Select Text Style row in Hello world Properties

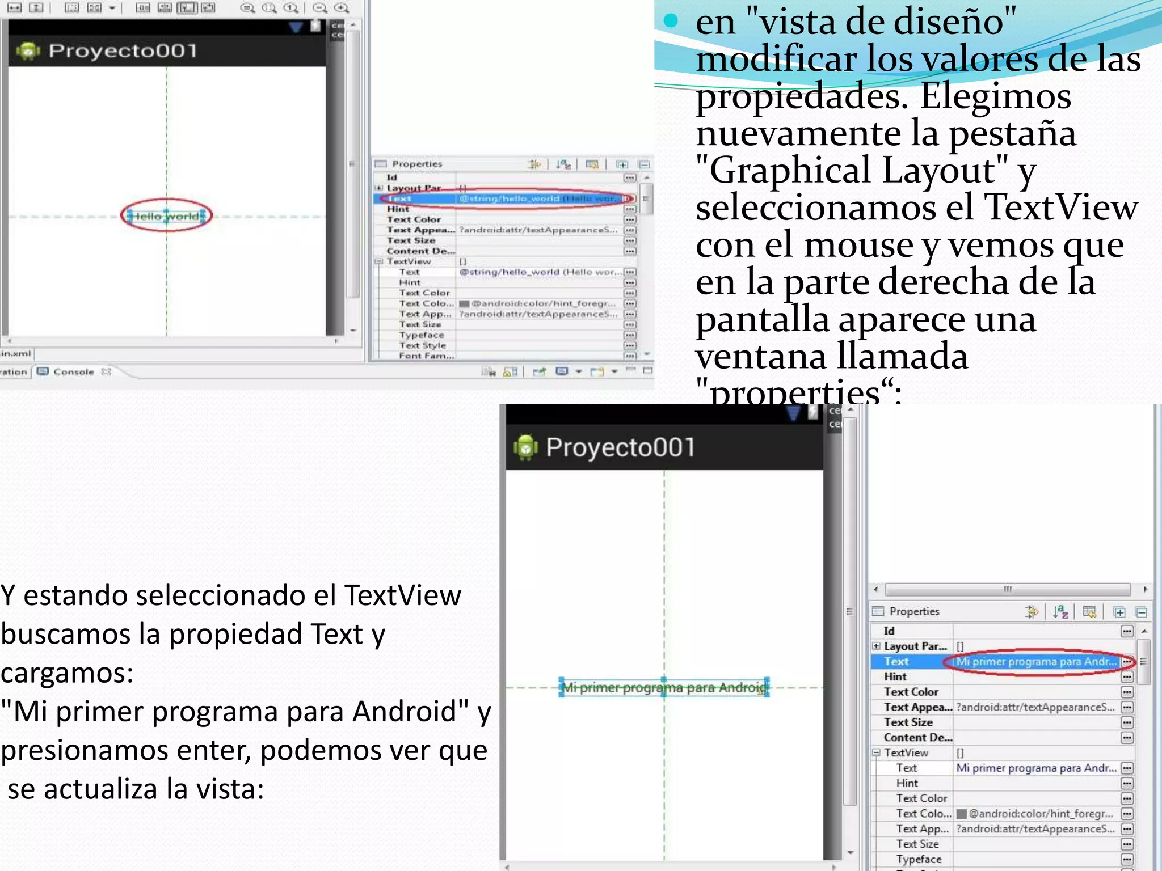(x=505, y=345)
